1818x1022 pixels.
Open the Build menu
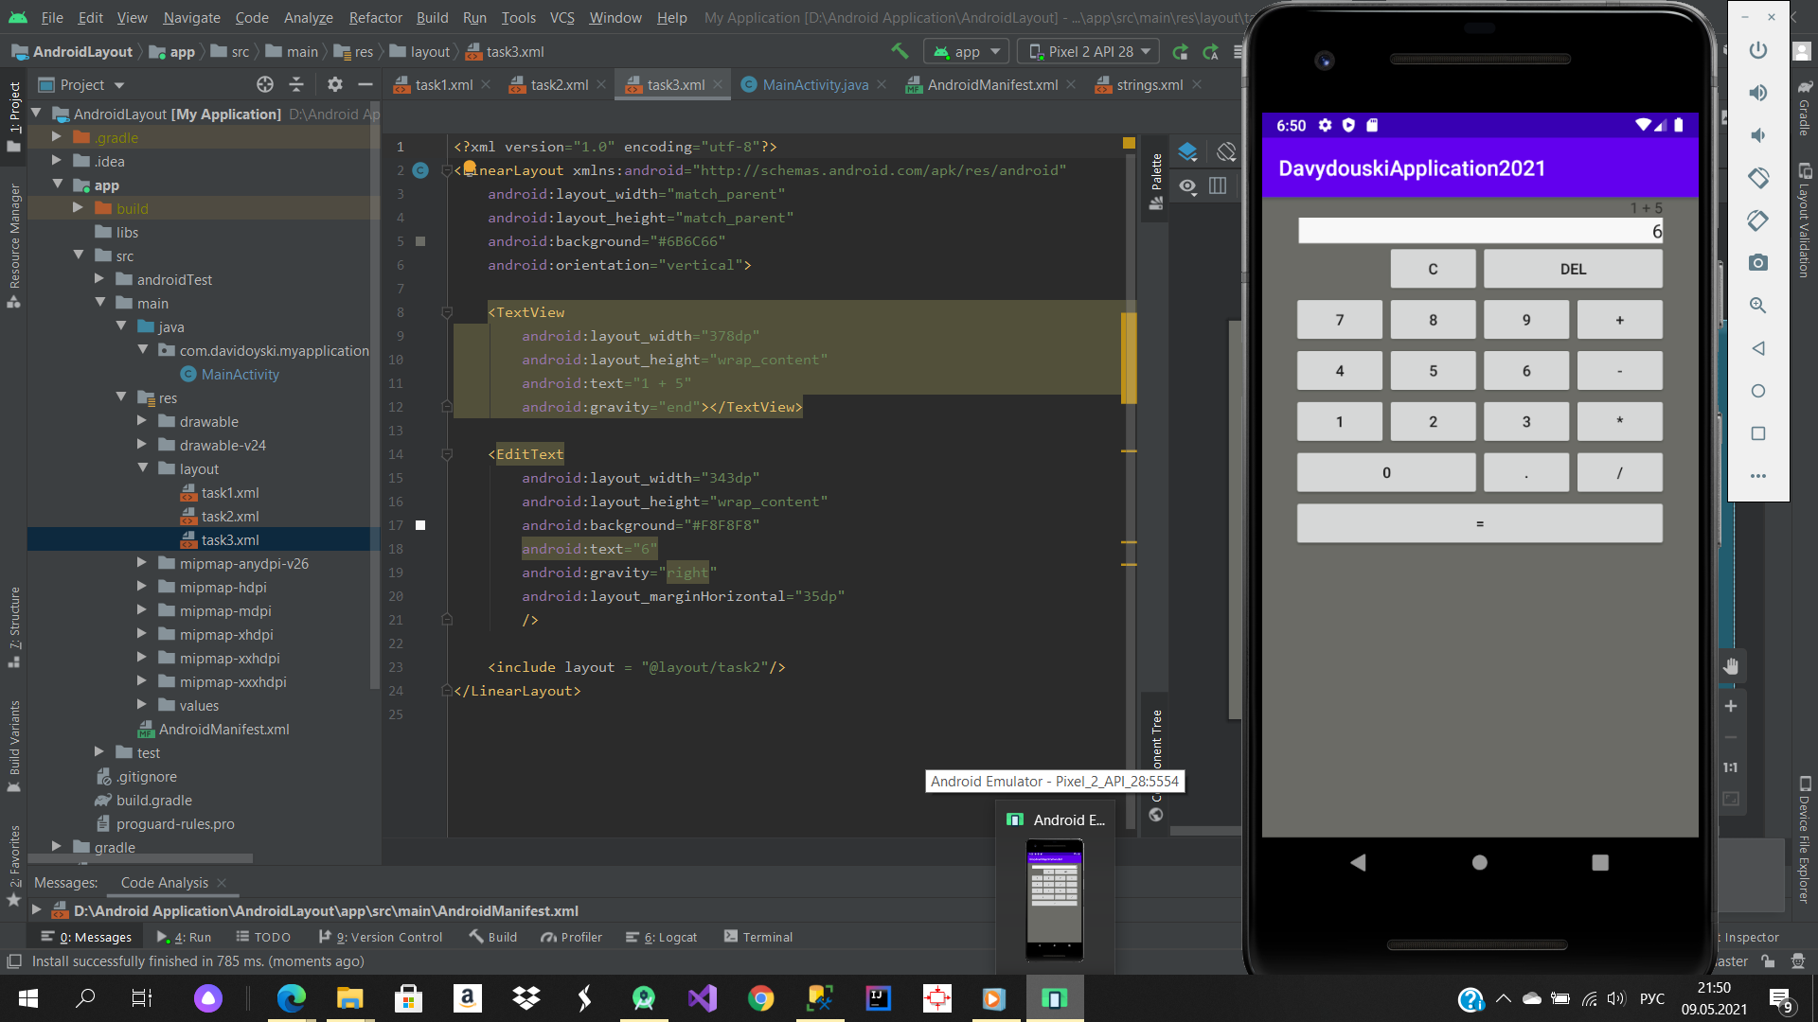[x=432, y=17]
